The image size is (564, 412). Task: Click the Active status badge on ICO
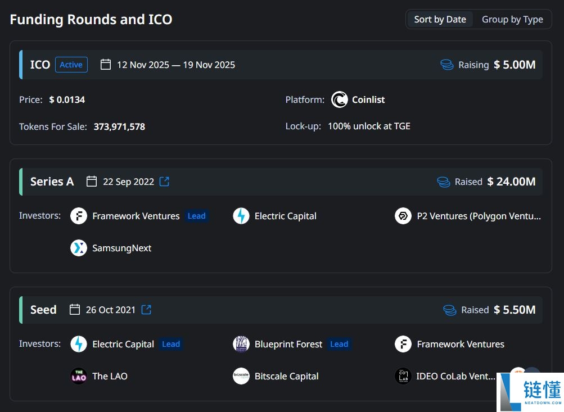point(71,65)
